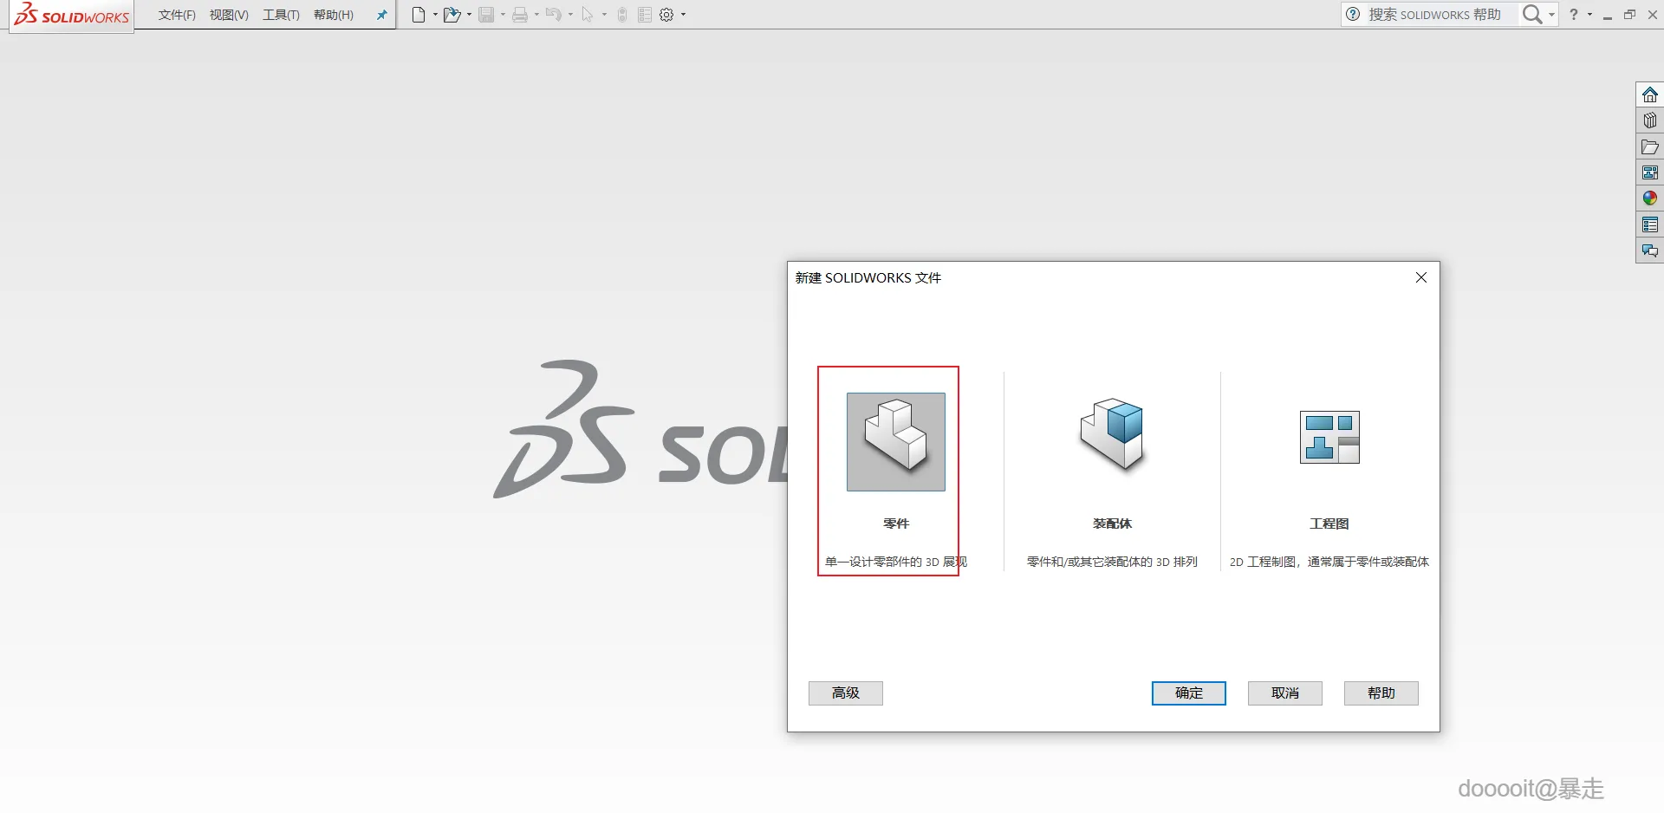This screenshot has width=1664, height=813.
Task: Click the Select cursor tool icon
Action: tap(588, 15)
